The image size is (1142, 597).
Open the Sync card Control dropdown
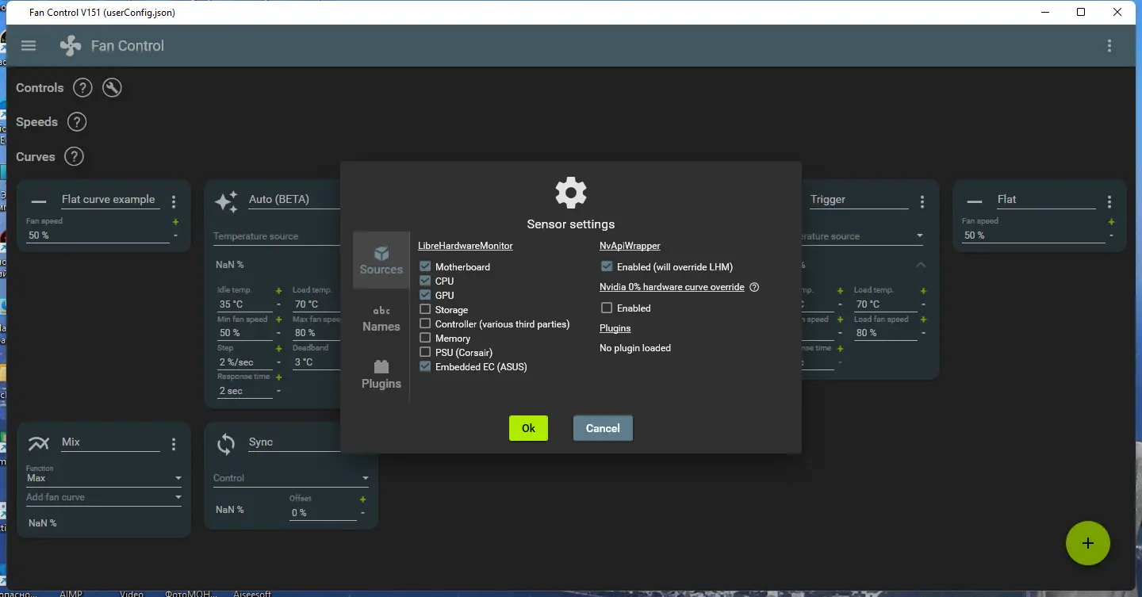291,478
